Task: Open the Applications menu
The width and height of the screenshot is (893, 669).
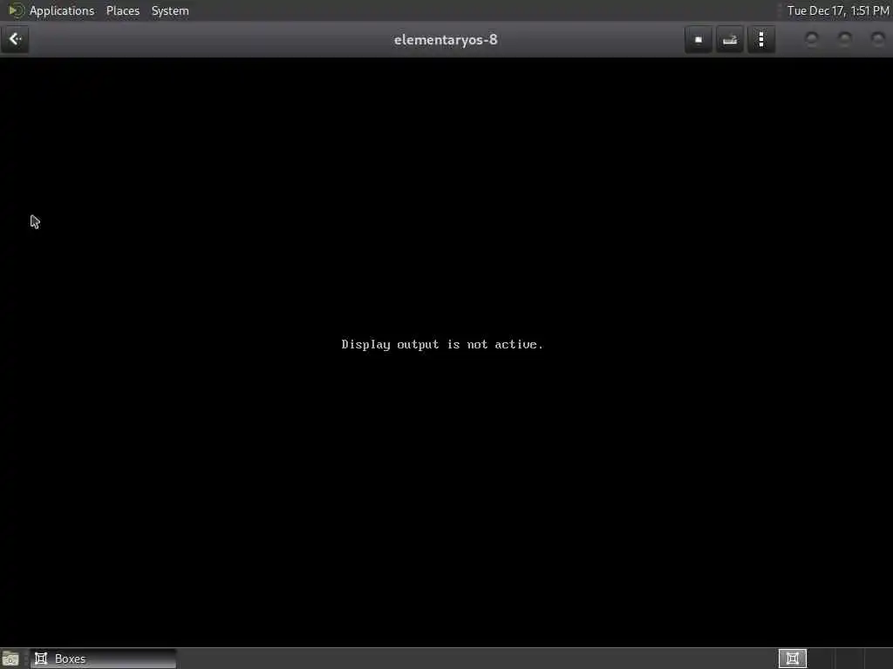Action: (x=62, y=10)
